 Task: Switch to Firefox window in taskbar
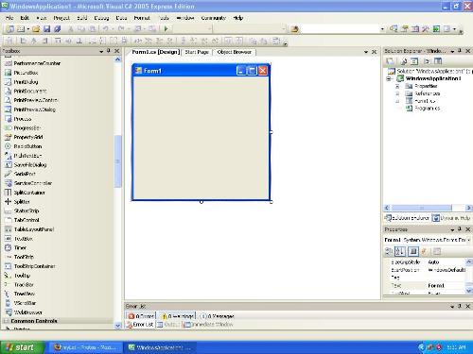point(85,347)
